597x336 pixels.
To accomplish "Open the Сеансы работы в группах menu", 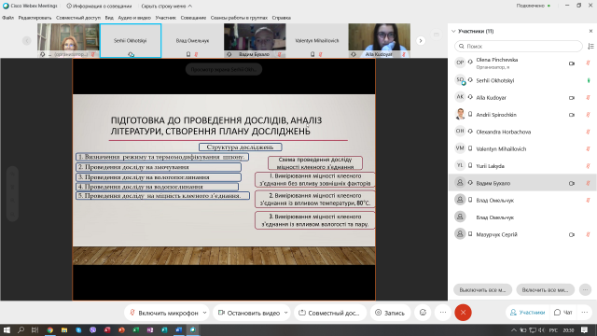I will [x=239, y=18].
